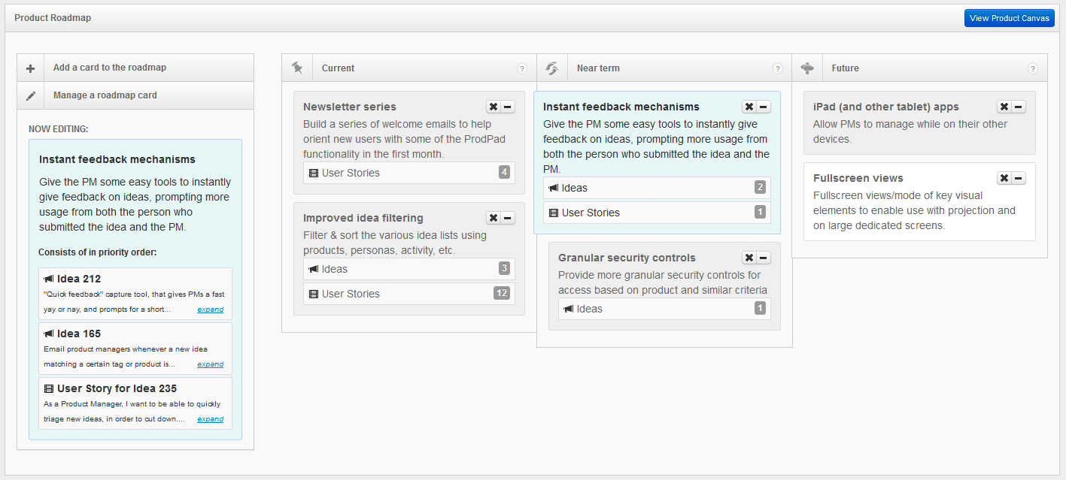This screenshot has height=480, width=1066.
Task: Open Ideas row in Granular security controls
Action: coord(665,309)
